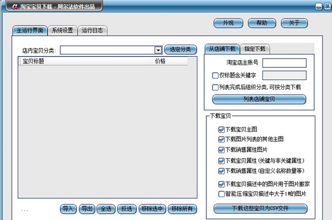Screen dimensions: 332x220
Task: Open the 帮助 help button
Action: click(262, 23)
